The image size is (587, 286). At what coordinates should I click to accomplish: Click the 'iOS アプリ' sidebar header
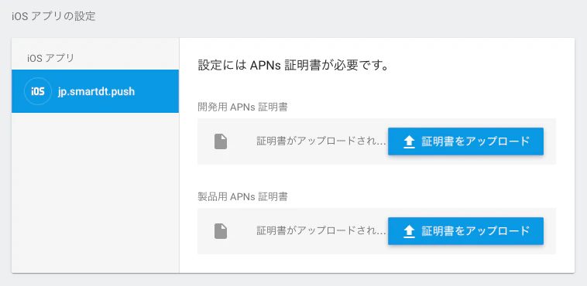[x=50, y=58]
